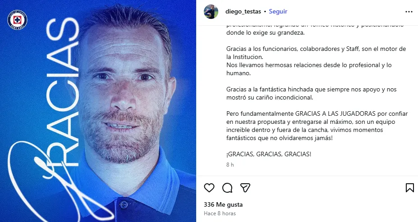The width and height of the screenshot is (418, 222).
Task: Click the Hace 8 horas timestamp
Action: pyautogui.click(x=220, y=213)
